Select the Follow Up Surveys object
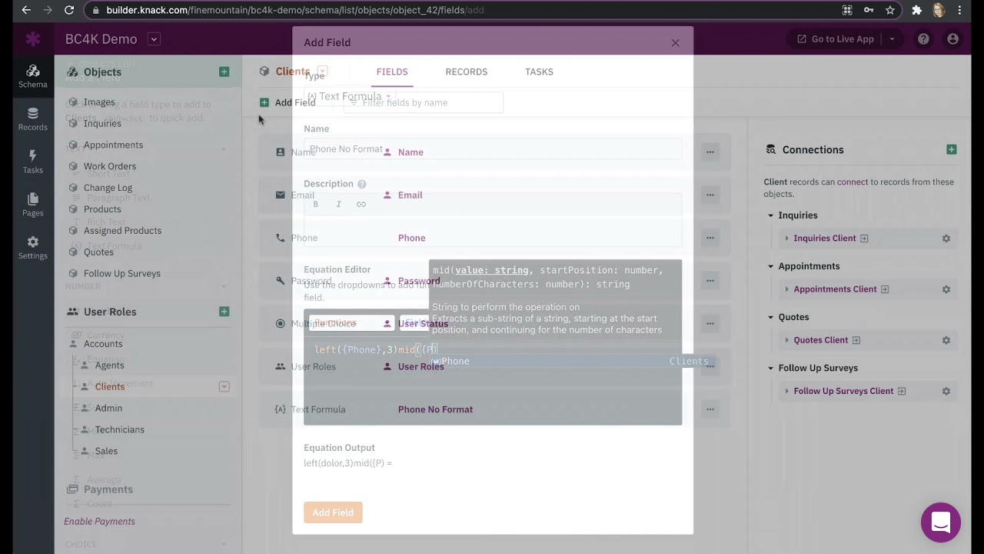 122,273
